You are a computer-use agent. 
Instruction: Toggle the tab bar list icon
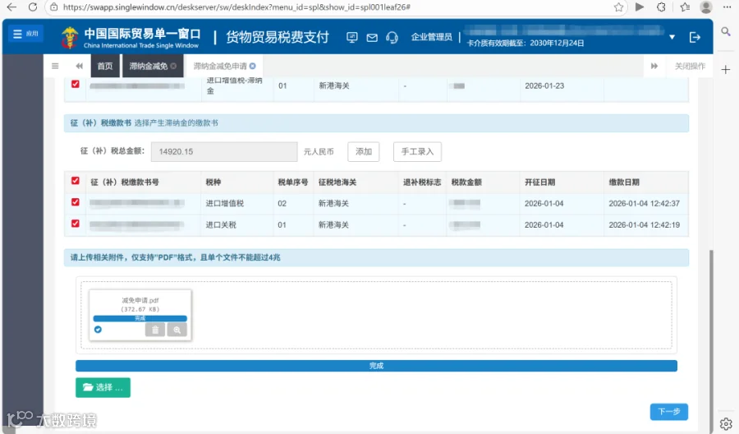coord(55,66)
